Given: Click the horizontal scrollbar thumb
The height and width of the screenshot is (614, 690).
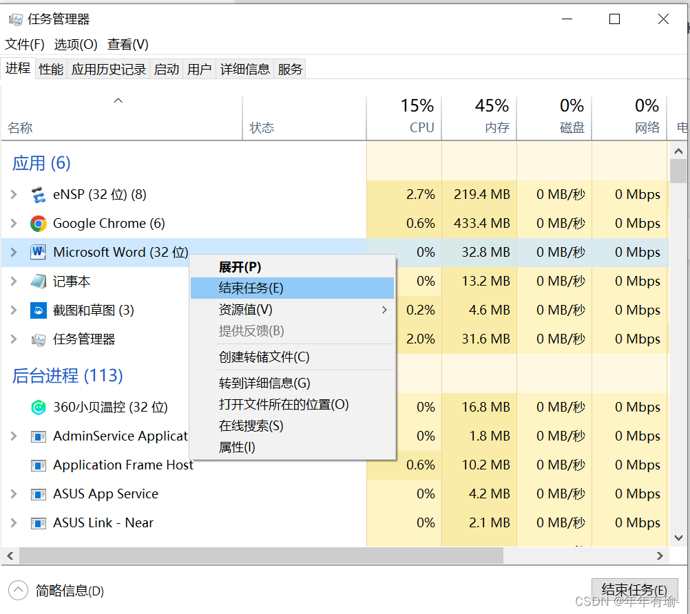Looking at the screenshot, I should (261, 556).
